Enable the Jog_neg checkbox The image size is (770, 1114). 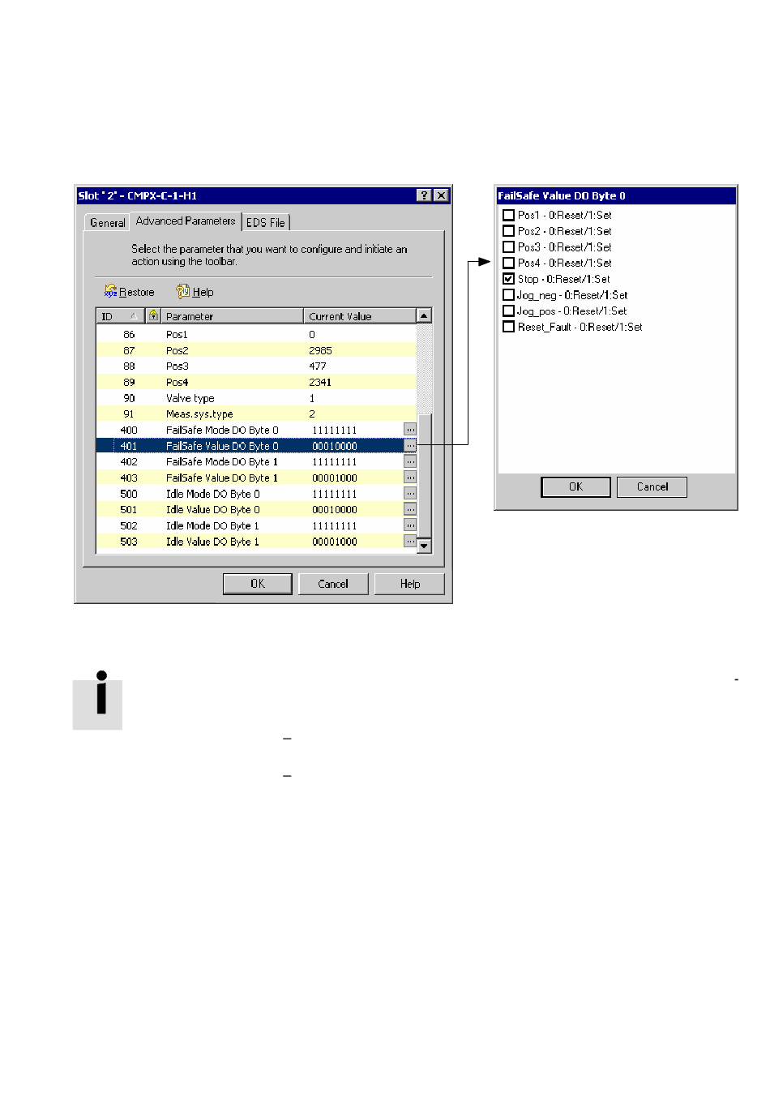coord(509,294)
